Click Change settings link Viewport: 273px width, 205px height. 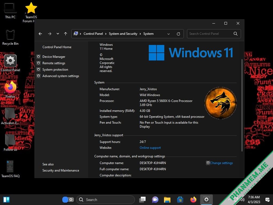coord(221,163)
